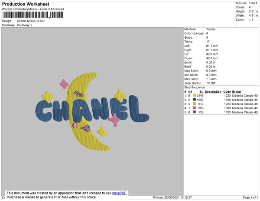Click the Chanel moon embroidery preview

click(x=92, y=111)
